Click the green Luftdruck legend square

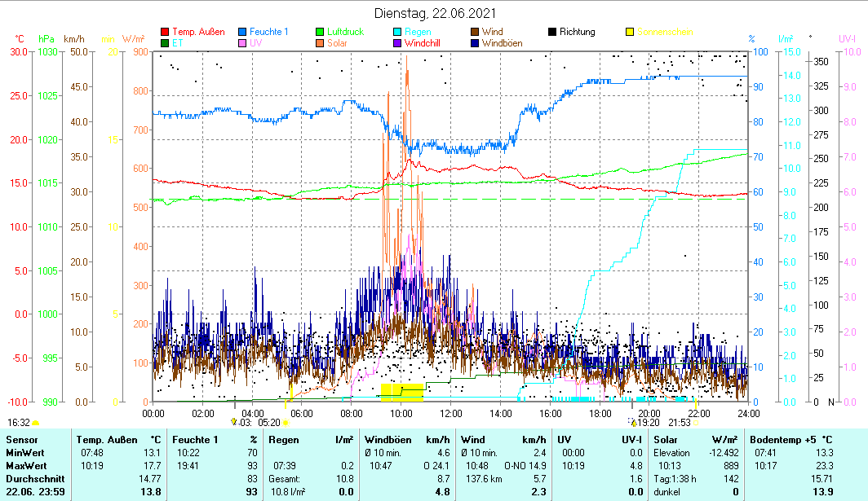pos(320,32)
